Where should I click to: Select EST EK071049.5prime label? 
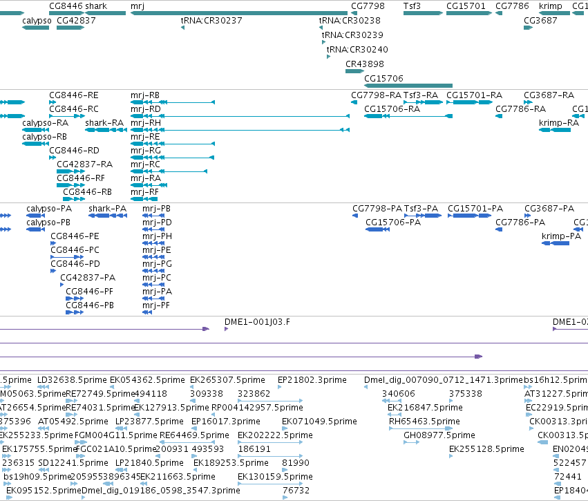pyautogui.click(x=319, y=422)
